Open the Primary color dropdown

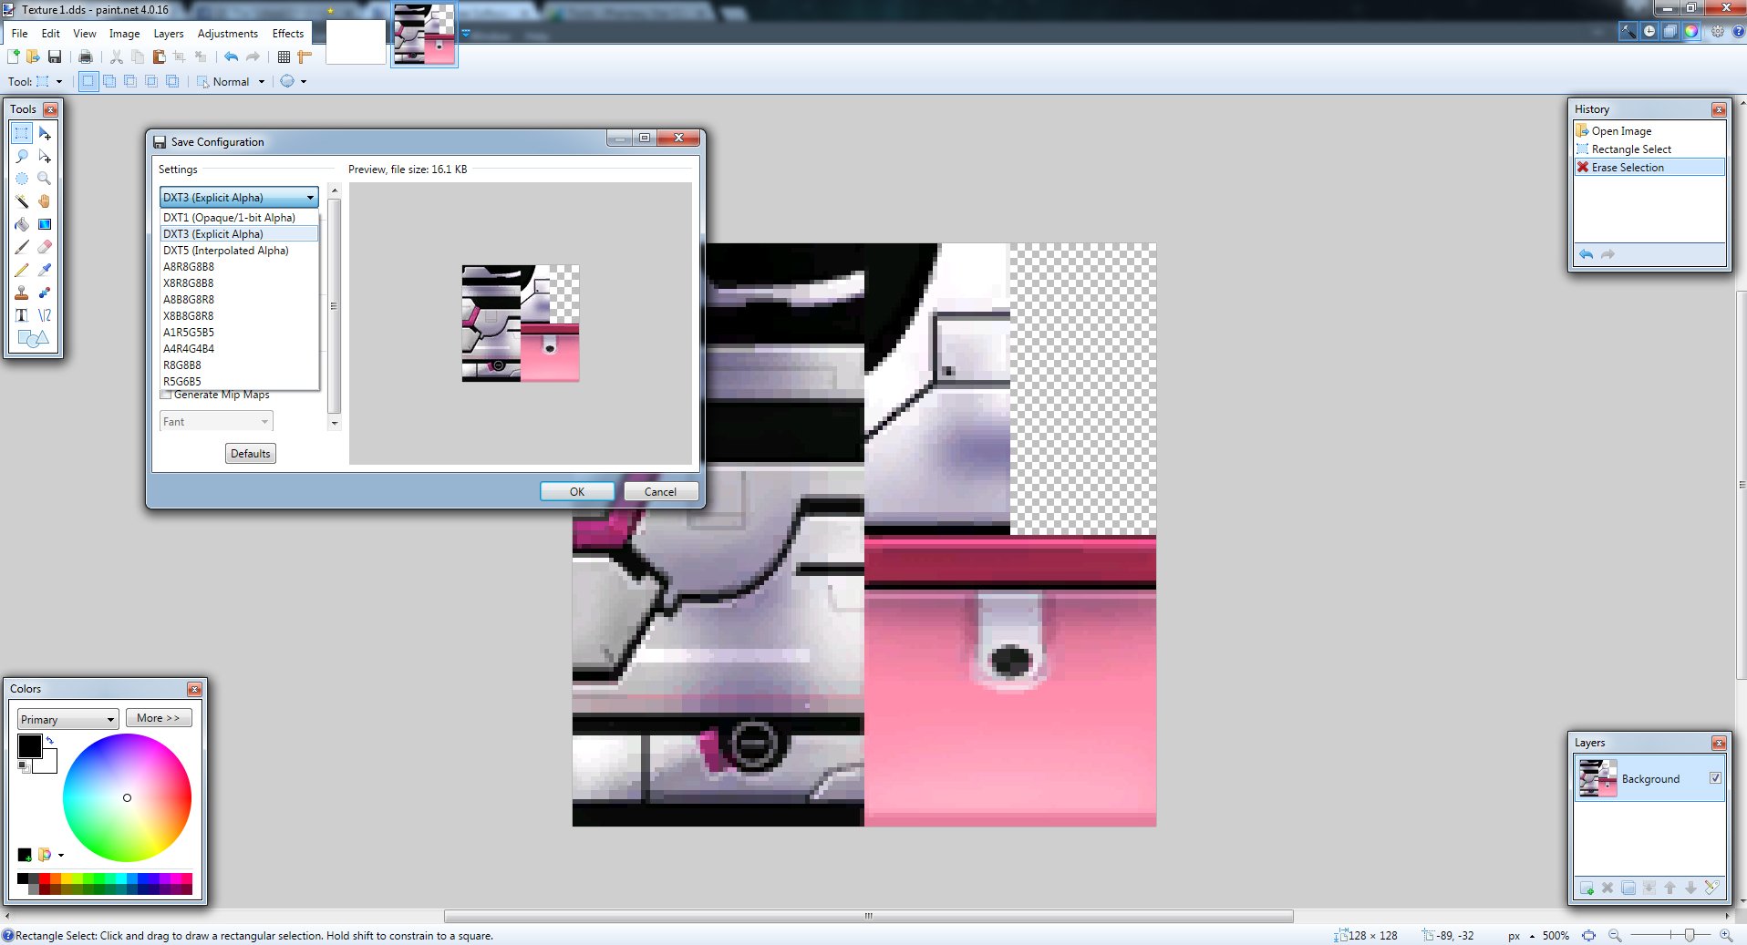[68, 719]
